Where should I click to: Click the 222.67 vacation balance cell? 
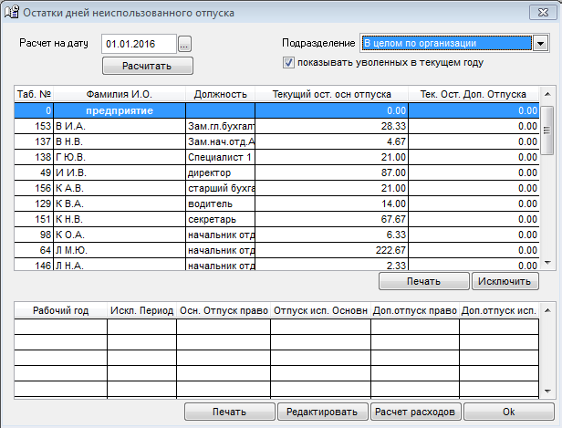[x=331, y=250]
